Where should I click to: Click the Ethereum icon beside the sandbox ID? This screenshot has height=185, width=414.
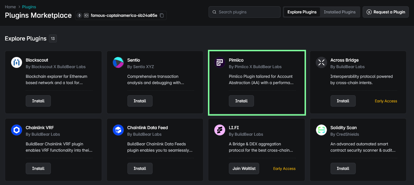pyautogui.click(x=79, y=15)
